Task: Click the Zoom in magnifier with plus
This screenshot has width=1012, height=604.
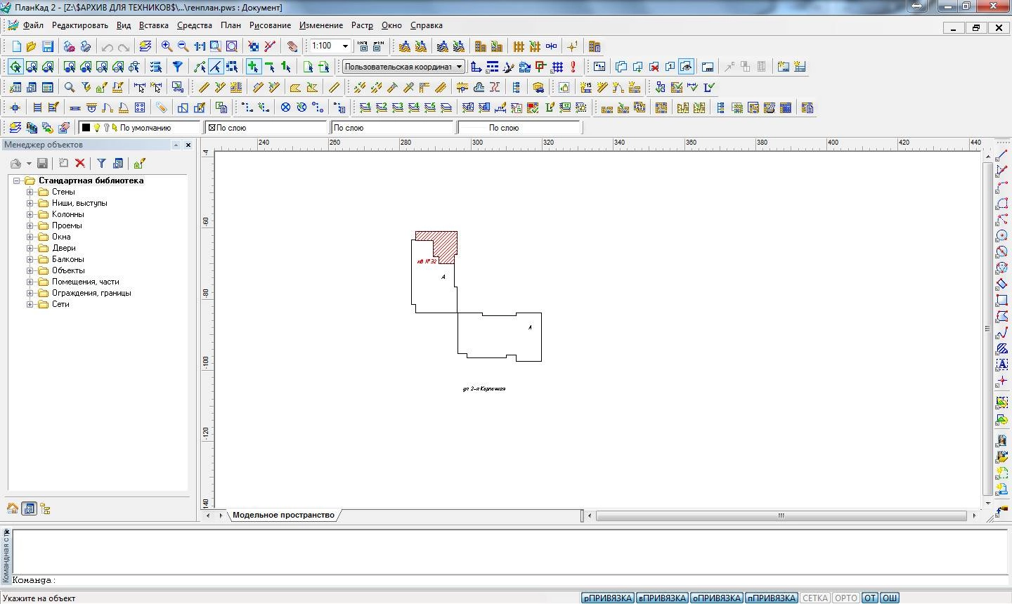Action: click(x=167, y=46)
